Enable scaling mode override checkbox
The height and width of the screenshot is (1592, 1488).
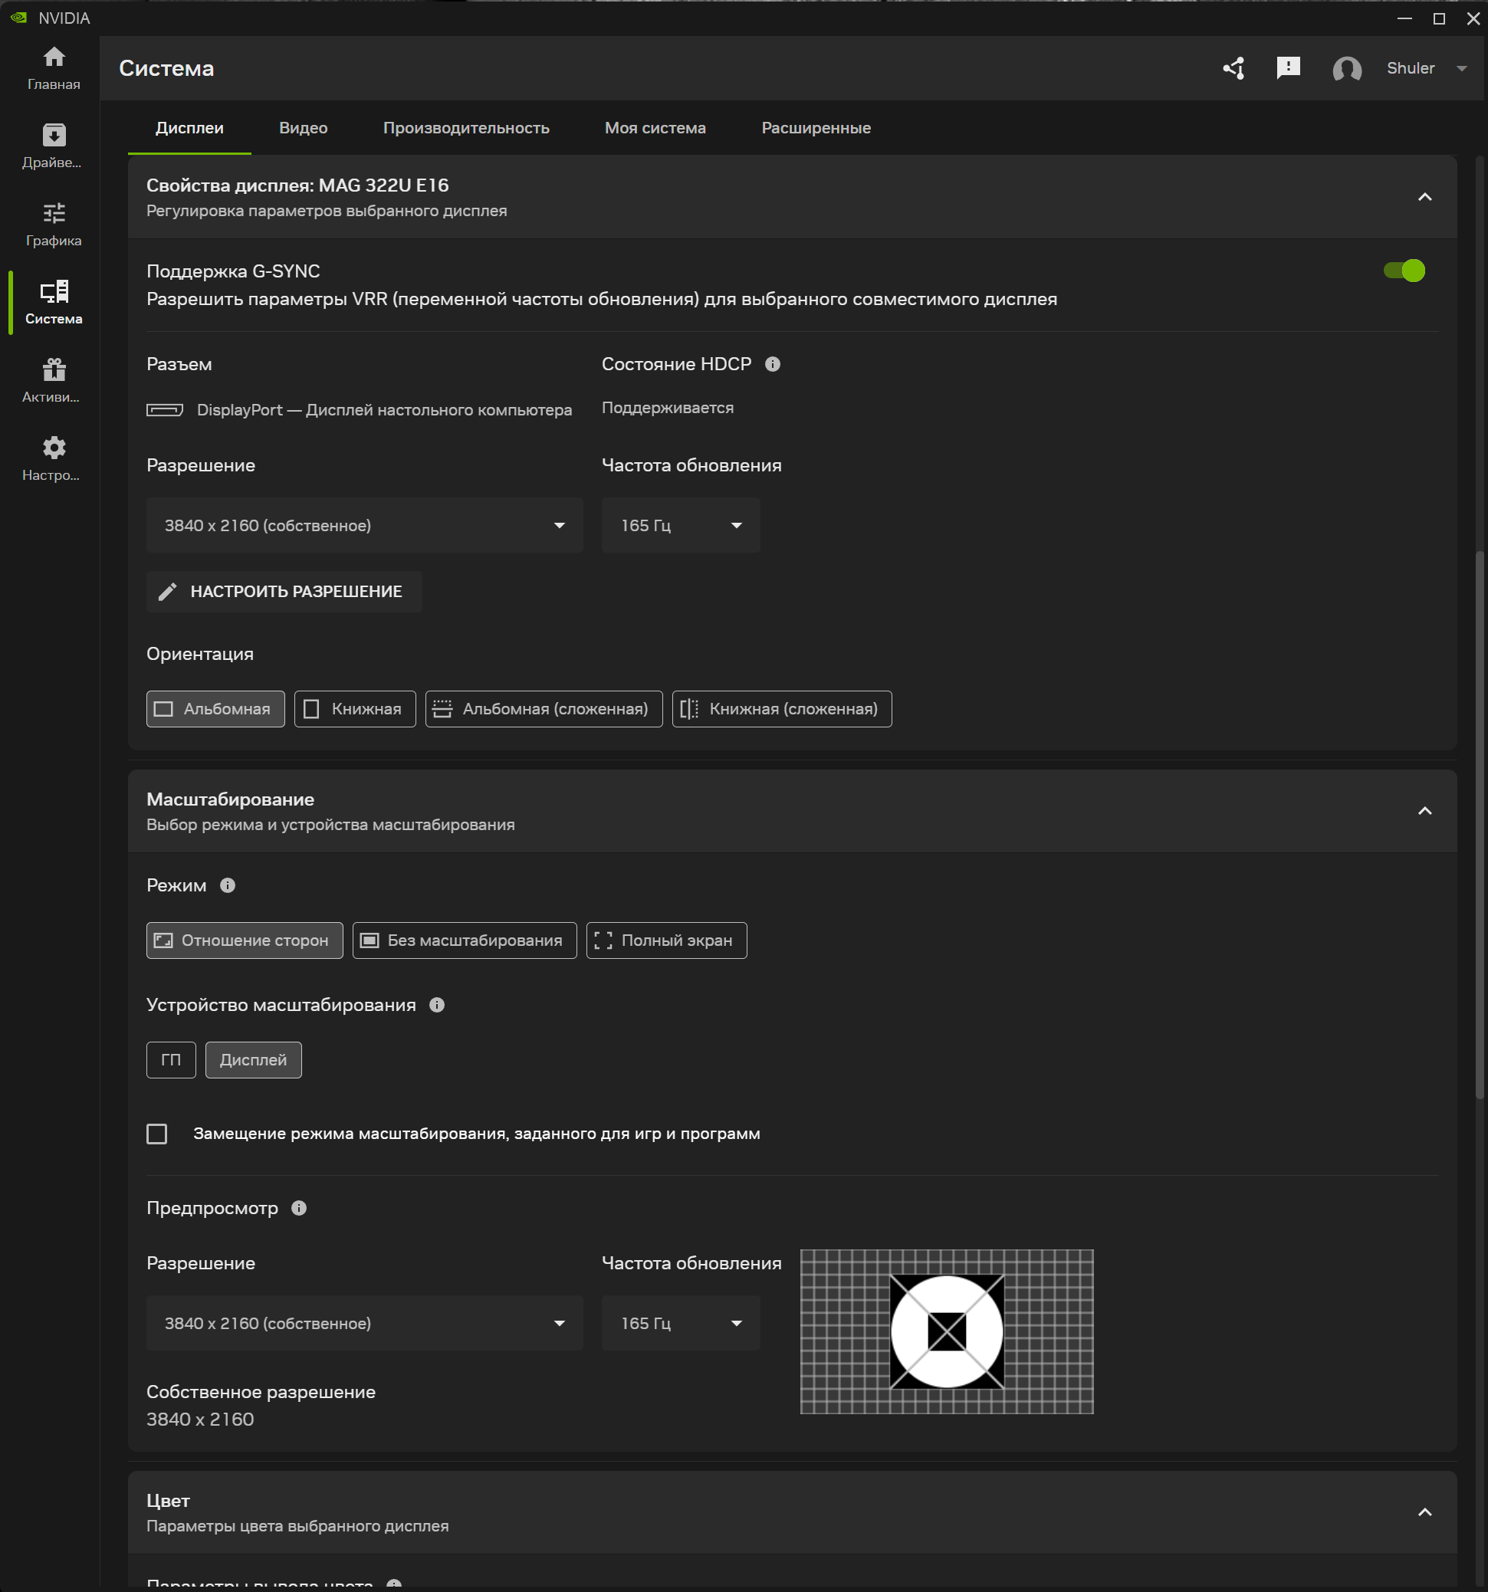(157, 1134)
